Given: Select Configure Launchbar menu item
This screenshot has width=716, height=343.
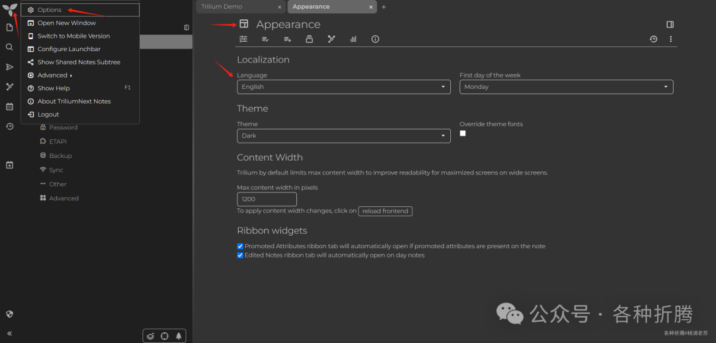Looking at the screenshot, I should 80,49.
